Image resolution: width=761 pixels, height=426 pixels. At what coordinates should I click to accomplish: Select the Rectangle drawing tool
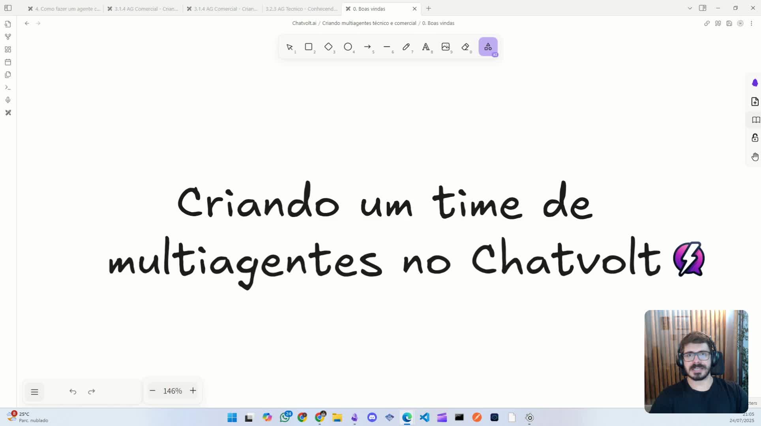[x=309, y=47]
